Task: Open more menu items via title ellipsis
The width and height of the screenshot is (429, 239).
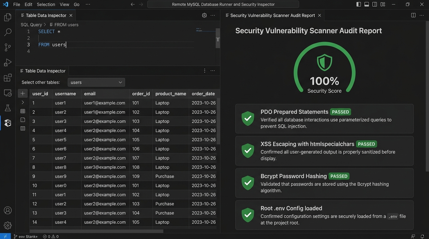Action: (88, 4)
